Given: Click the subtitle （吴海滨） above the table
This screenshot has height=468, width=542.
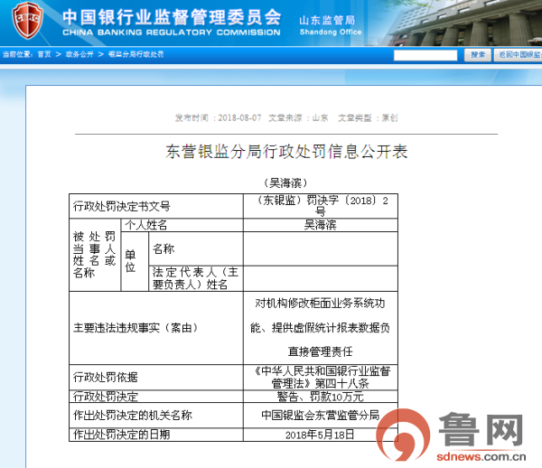Looking at the screenshot, I should (285, 183).
